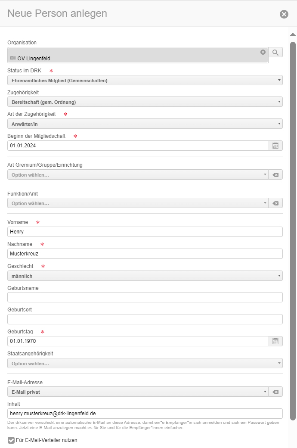Screen dimensions: 297x448
Task: Expand the Zugehörigkeit dropdown
Action: (x=145, y=102)
